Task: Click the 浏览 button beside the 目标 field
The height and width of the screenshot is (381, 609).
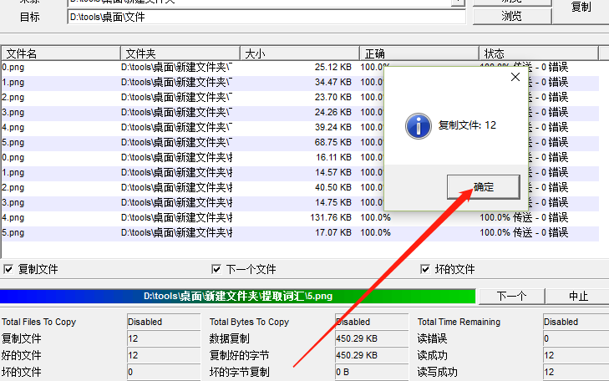Action: (512, 17)
